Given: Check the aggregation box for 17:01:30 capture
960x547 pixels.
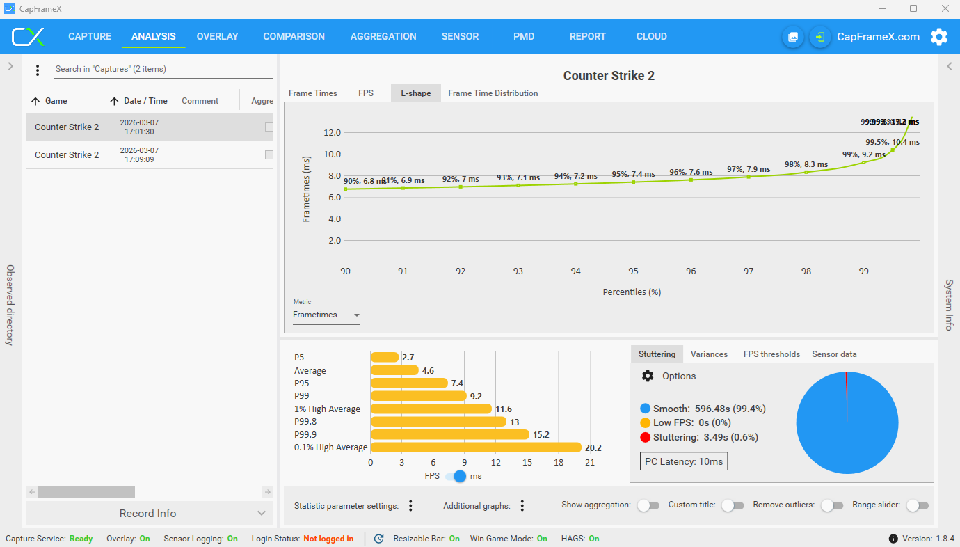Looking at the screenshot, I should pyautogui.click(x=269, y=127).
